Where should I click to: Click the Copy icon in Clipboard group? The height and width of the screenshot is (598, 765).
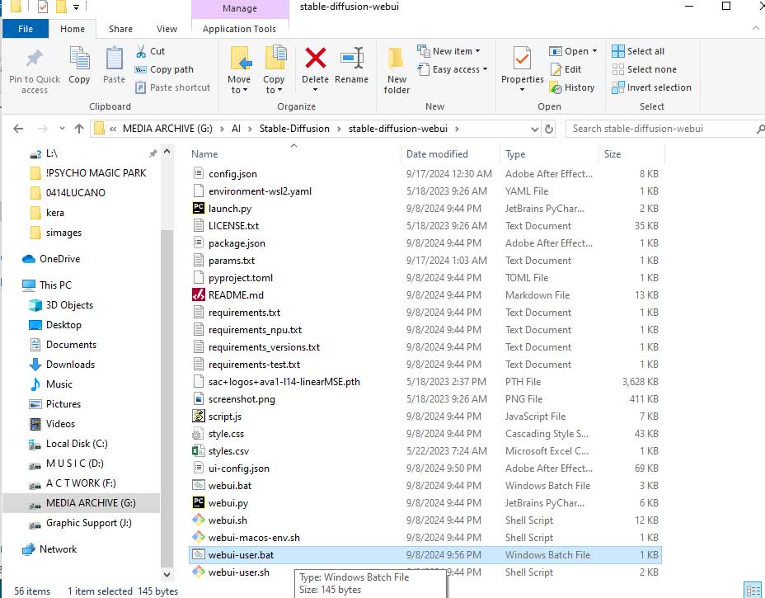[79, 59]
